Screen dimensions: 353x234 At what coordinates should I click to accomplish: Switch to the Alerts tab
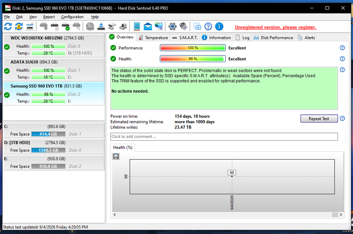(306, 38)
